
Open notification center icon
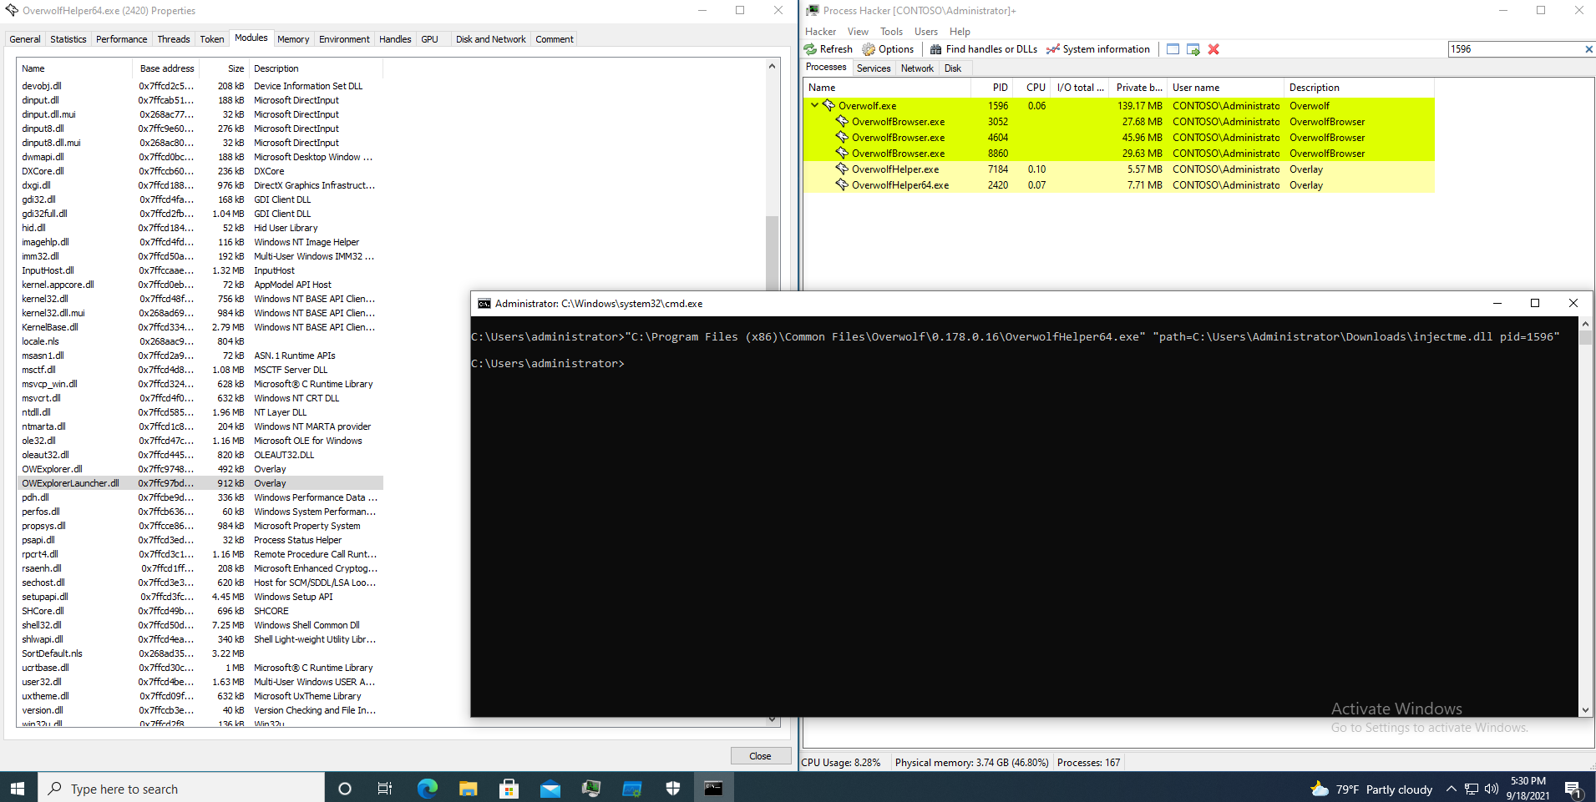(x=1573, y=789)
